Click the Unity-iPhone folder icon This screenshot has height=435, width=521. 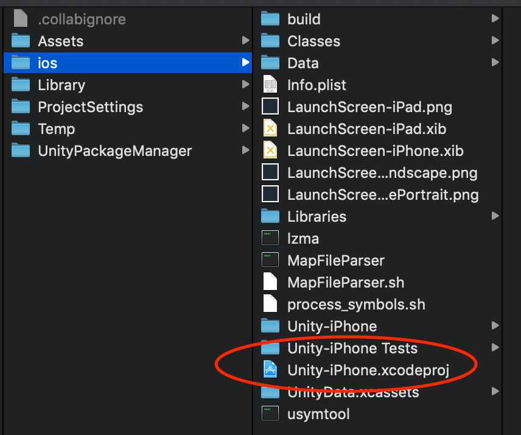coord(270,326)
